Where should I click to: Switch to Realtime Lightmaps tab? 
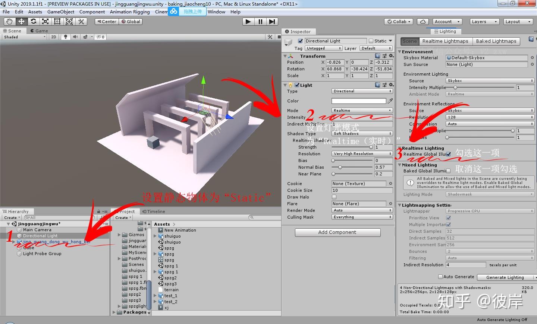(445, 41)
